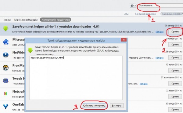
Task: Click Орнату dated 28 шілде 2014
Action: (175, 57)
